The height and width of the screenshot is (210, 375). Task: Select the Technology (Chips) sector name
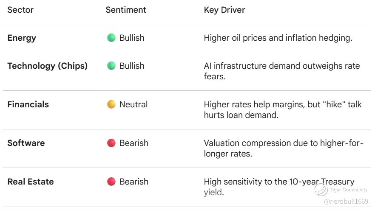[x=47, y=66]
